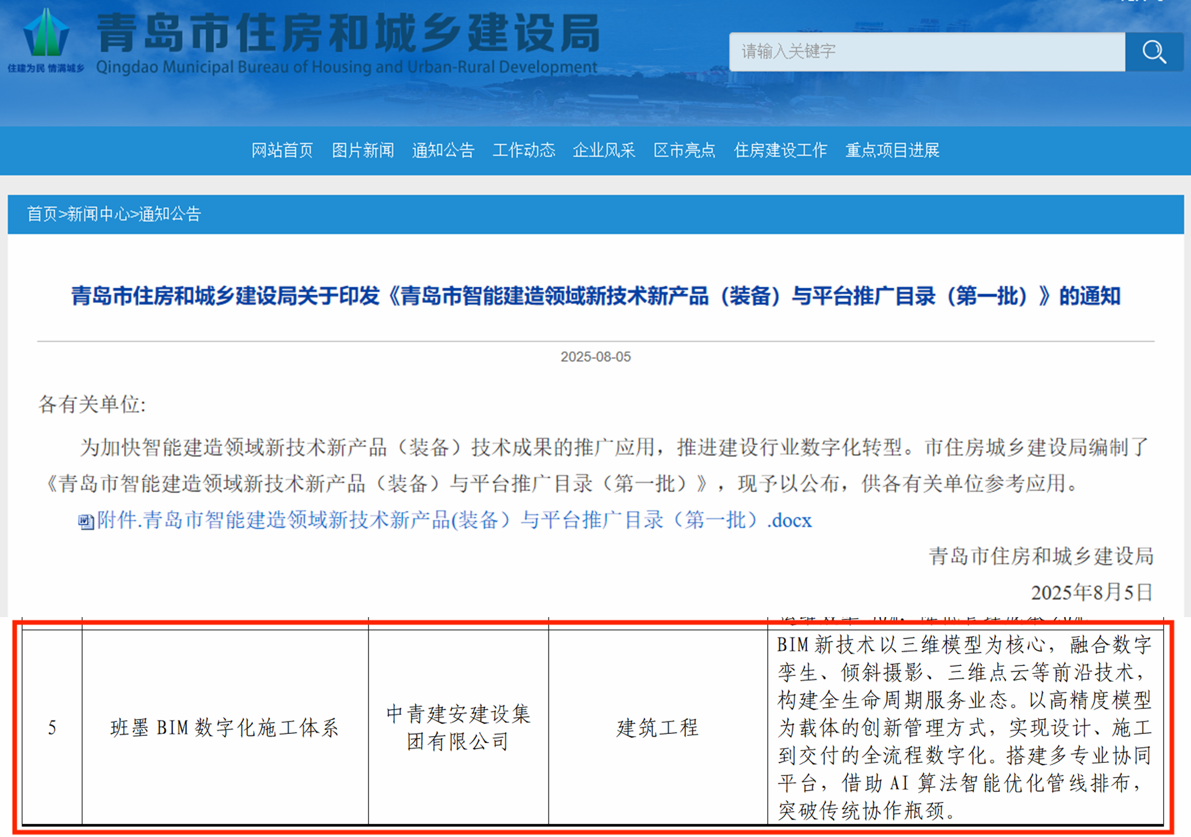Screen dimensions: 1191x837
Task: Click the 首页 breadcrumb link
Action: click(x=42, y=214)
